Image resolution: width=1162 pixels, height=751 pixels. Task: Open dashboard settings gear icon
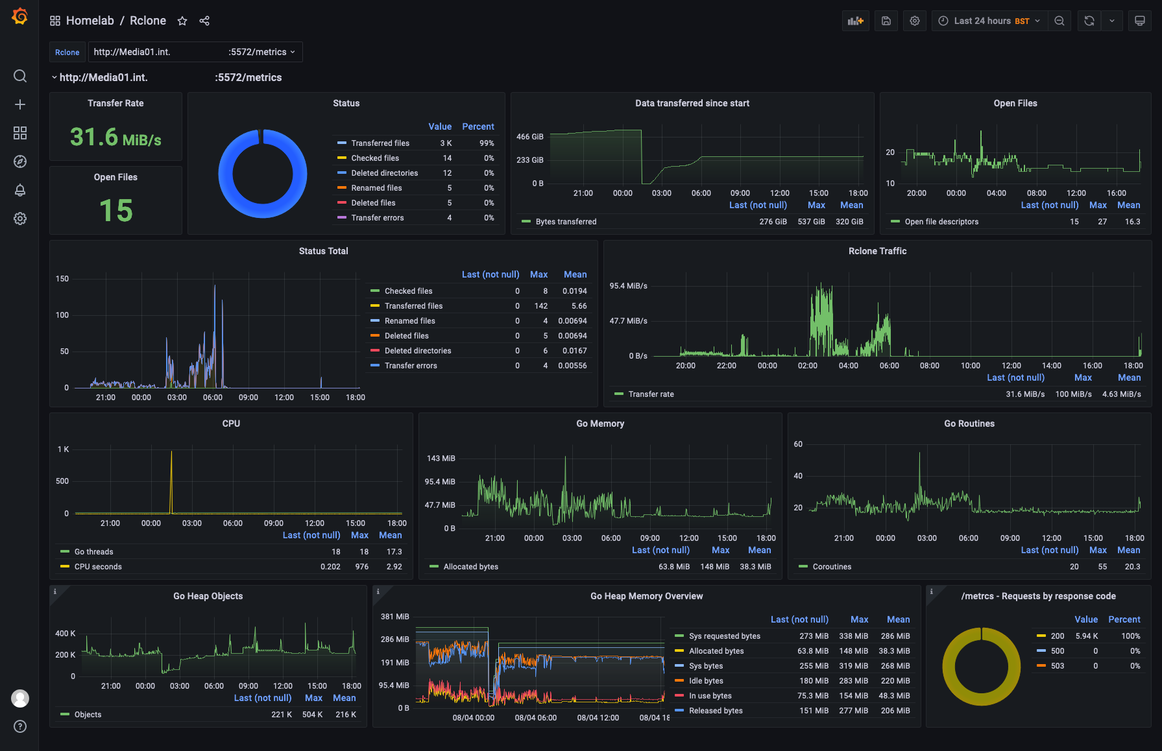(915, 21)
